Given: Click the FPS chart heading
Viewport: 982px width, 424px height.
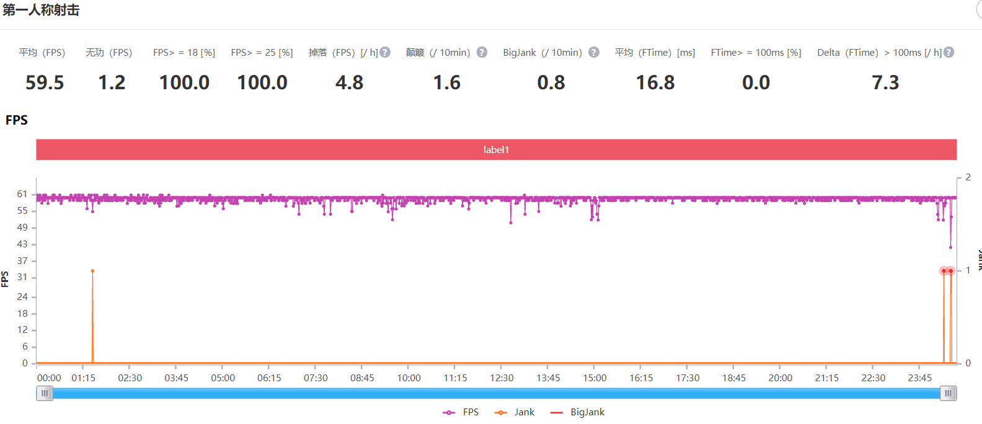Looking at the screenshot, I should pyautogui.click(x=17, y=120).
